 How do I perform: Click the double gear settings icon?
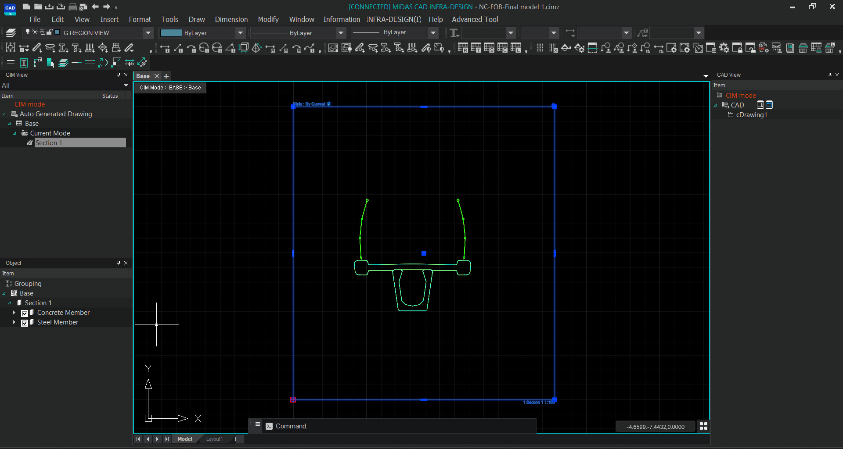point(724,48)
